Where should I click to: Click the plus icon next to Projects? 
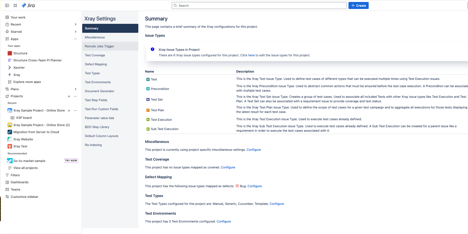coord(69,96)
